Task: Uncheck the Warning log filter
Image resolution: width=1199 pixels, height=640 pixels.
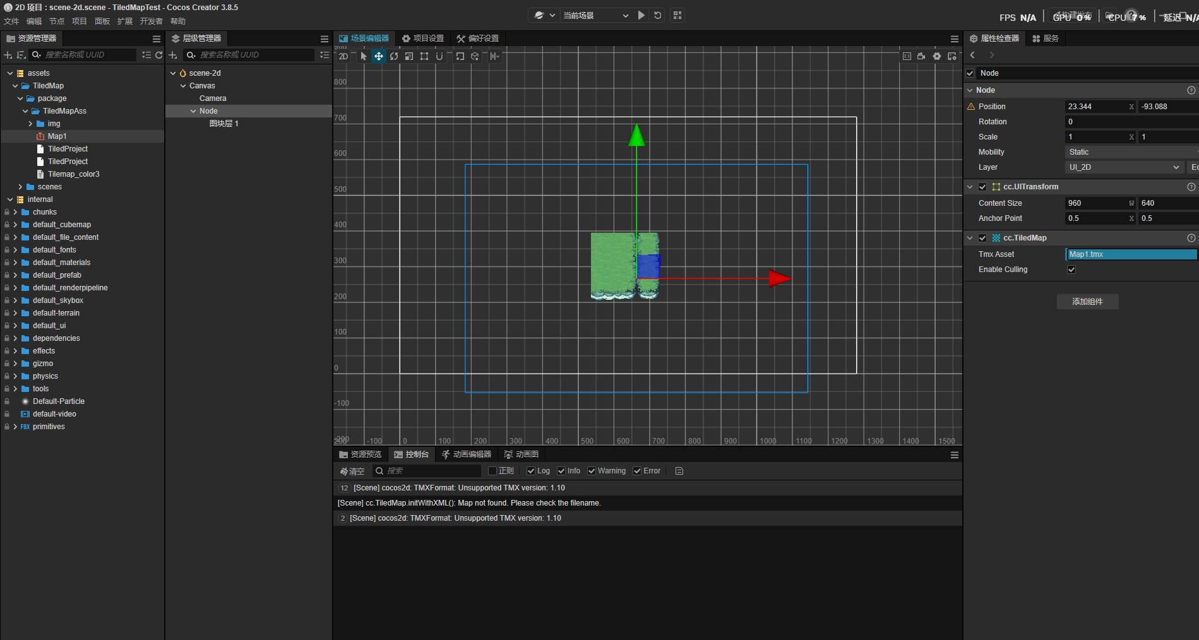Action: [x=592, y=471]
